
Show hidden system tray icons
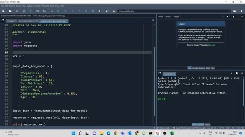(200, 133)
